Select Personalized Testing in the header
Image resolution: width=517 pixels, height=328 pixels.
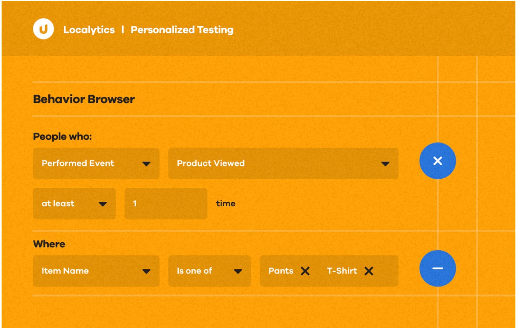182,30
